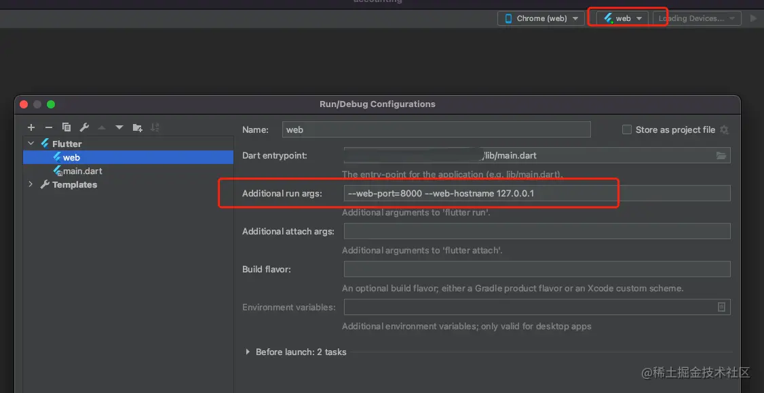Viewport: 764px width, 393px height.
Task: Edit templates using the wrench icon
Action: coord(84,127)
